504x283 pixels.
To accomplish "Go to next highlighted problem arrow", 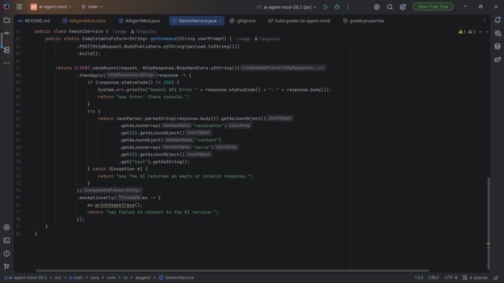I will (486, 32).
